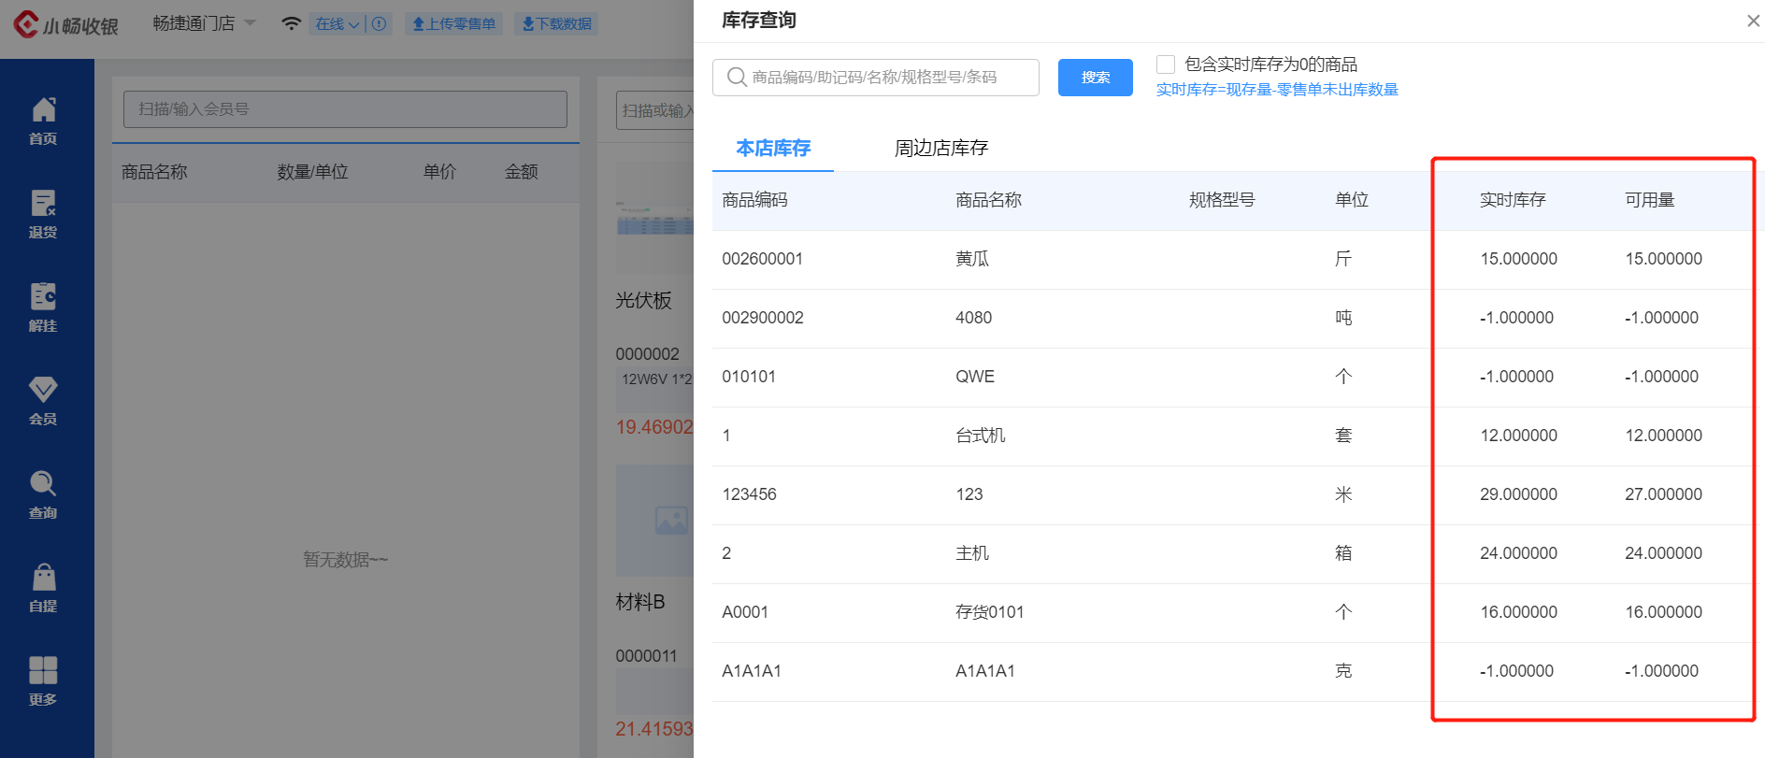Open the 会员 member diamond icon
The height and width of the screenshot is (758, 1765).
(x=43, y=401)
